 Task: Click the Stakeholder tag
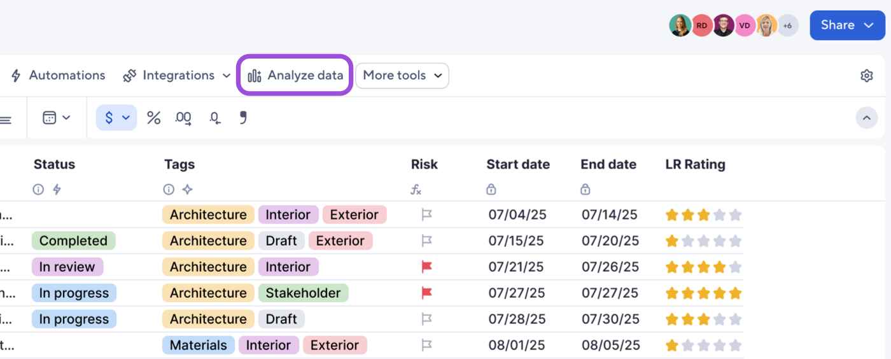point(303,293)
